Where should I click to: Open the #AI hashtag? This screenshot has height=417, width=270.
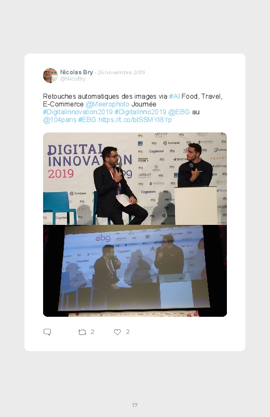174,96
